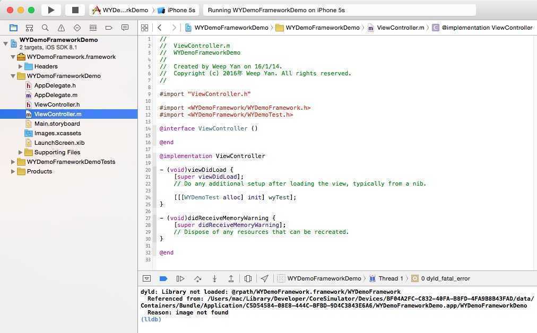Image resolution: width=537 pixels, height=333 pixels.
Task: Click the didReceiveMemoryWarning method declaration
Action: pos(218,218)
